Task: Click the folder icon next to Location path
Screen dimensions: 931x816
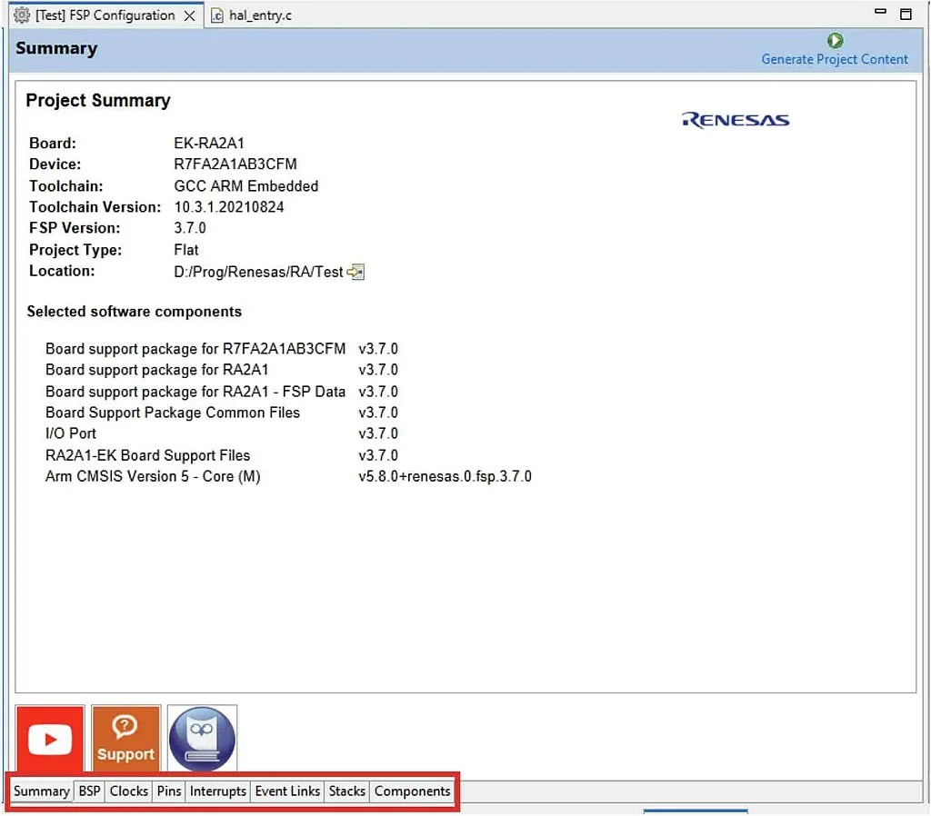Action: point(355,271)
